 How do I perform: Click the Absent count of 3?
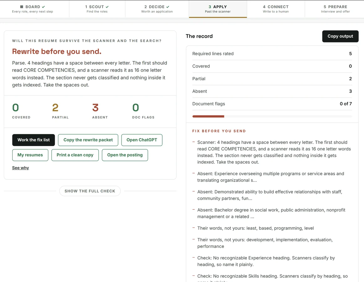click(96, 108)
